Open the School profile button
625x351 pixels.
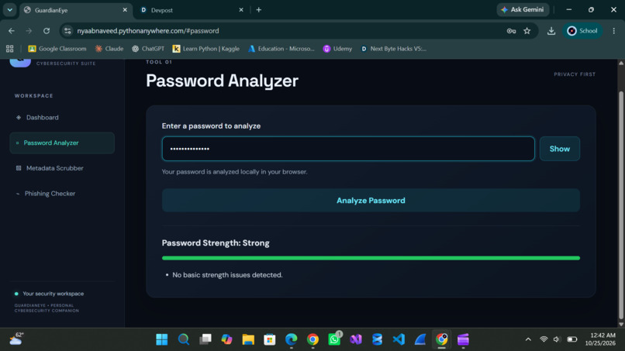582,31
